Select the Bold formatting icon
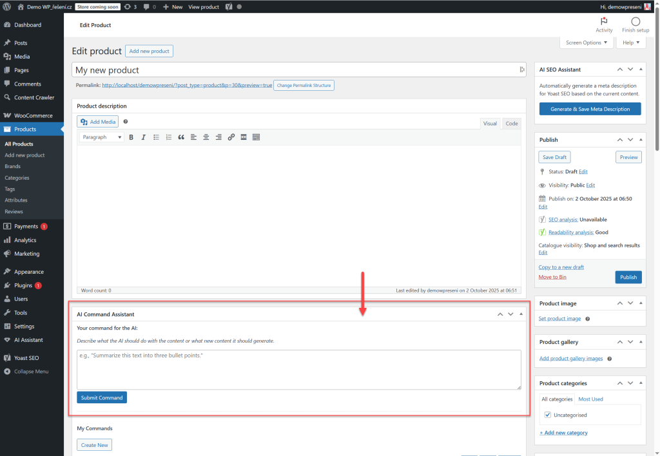The width and height of the screenshot is (660, 456). coord(131,137)
